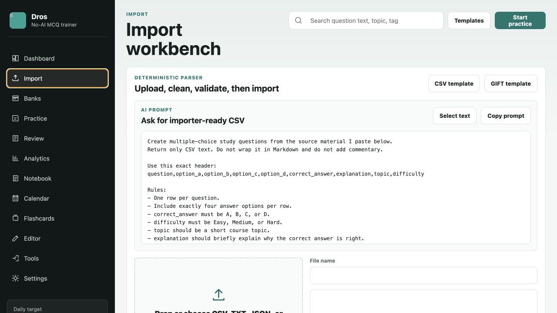557x313 pixels.
Task: Click line 'Include exactly four answer options per row.'
Action: [220, 206]
